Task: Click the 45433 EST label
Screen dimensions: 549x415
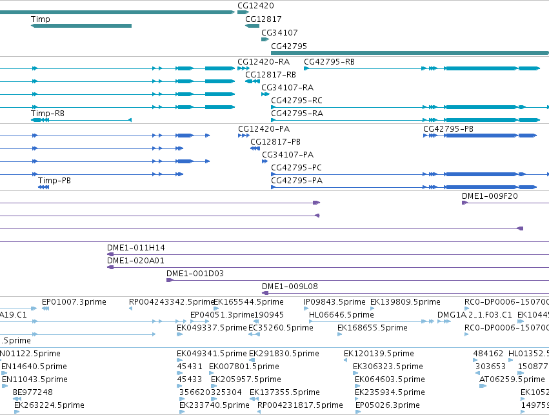Action: (x=190, y=380)
